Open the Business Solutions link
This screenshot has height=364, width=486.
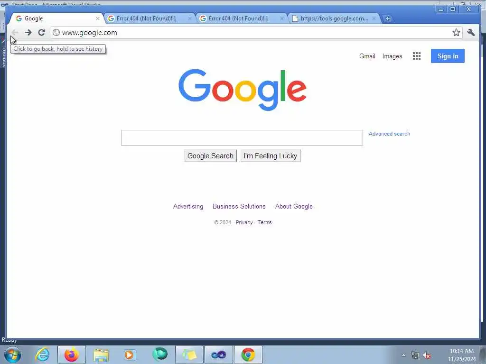click(x=239, y=207)
